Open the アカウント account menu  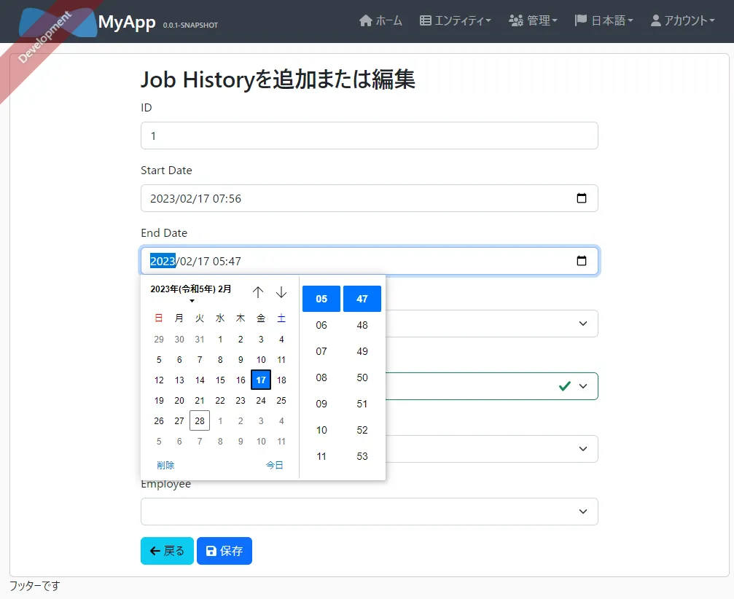682,20
